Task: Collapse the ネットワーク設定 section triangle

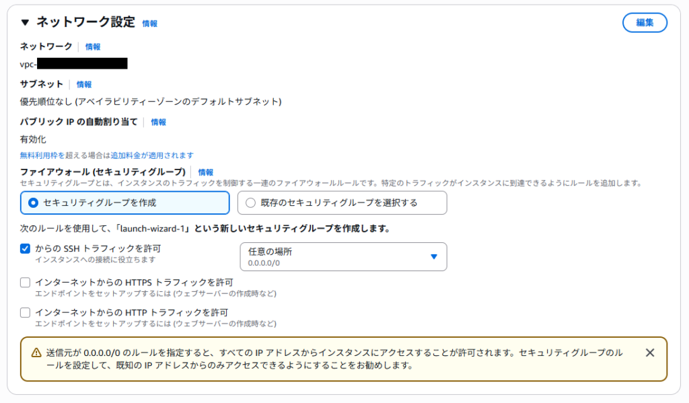Action: [x=25, y=22]
